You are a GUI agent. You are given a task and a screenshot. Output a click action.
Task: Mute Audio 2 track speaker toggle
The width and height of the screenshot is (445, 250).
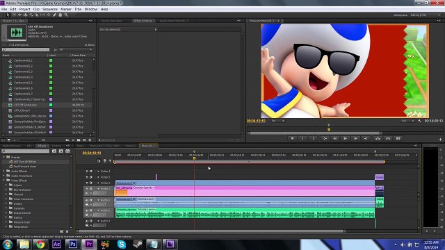coord(87,210)
